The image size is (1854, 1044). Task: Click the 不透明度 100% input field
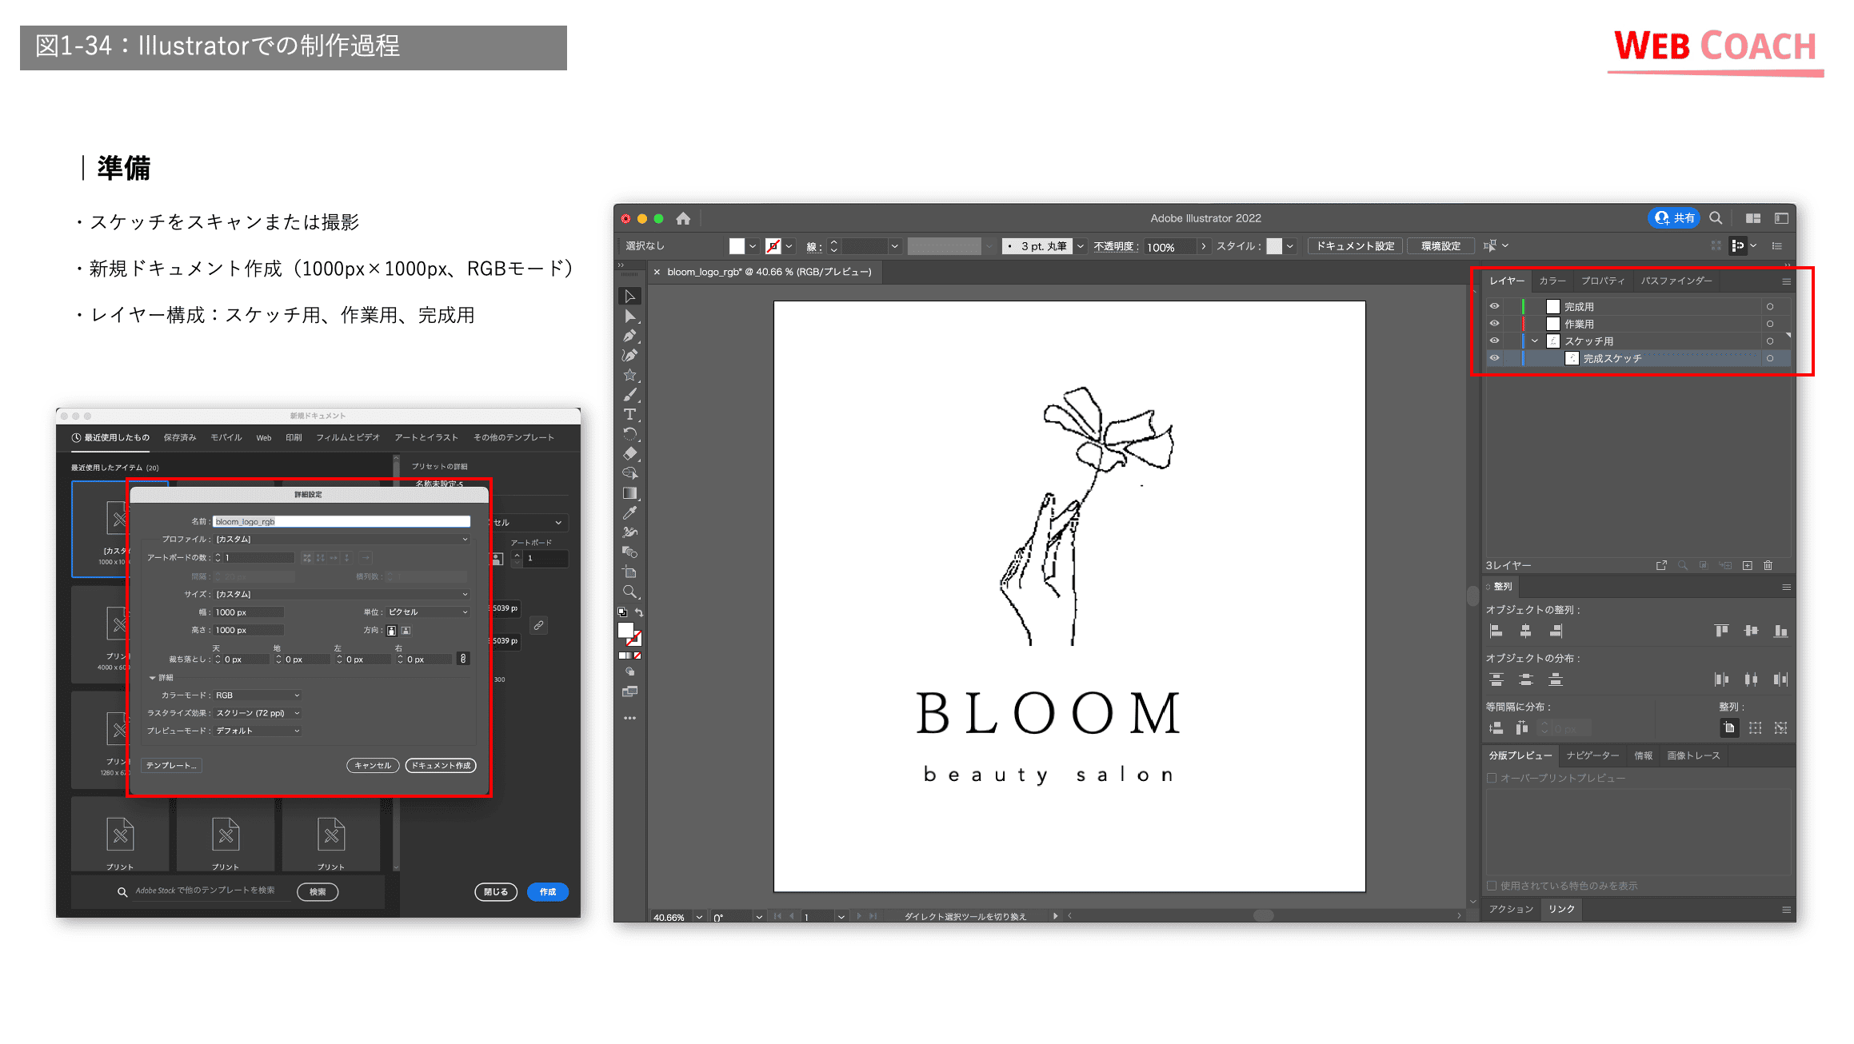1171,247
